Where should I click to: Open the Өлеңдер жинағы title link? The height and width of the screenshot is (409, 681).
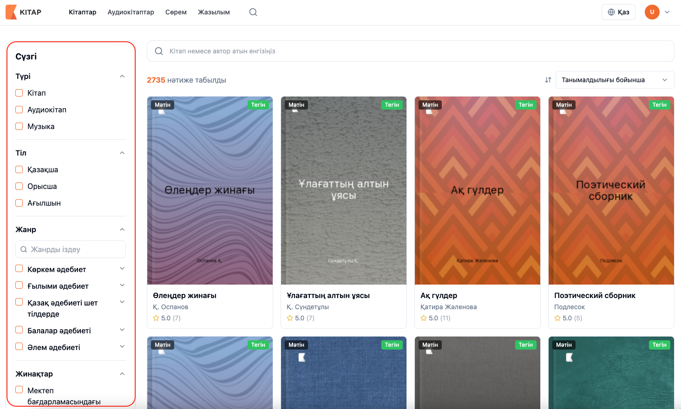tap(184, 295)
